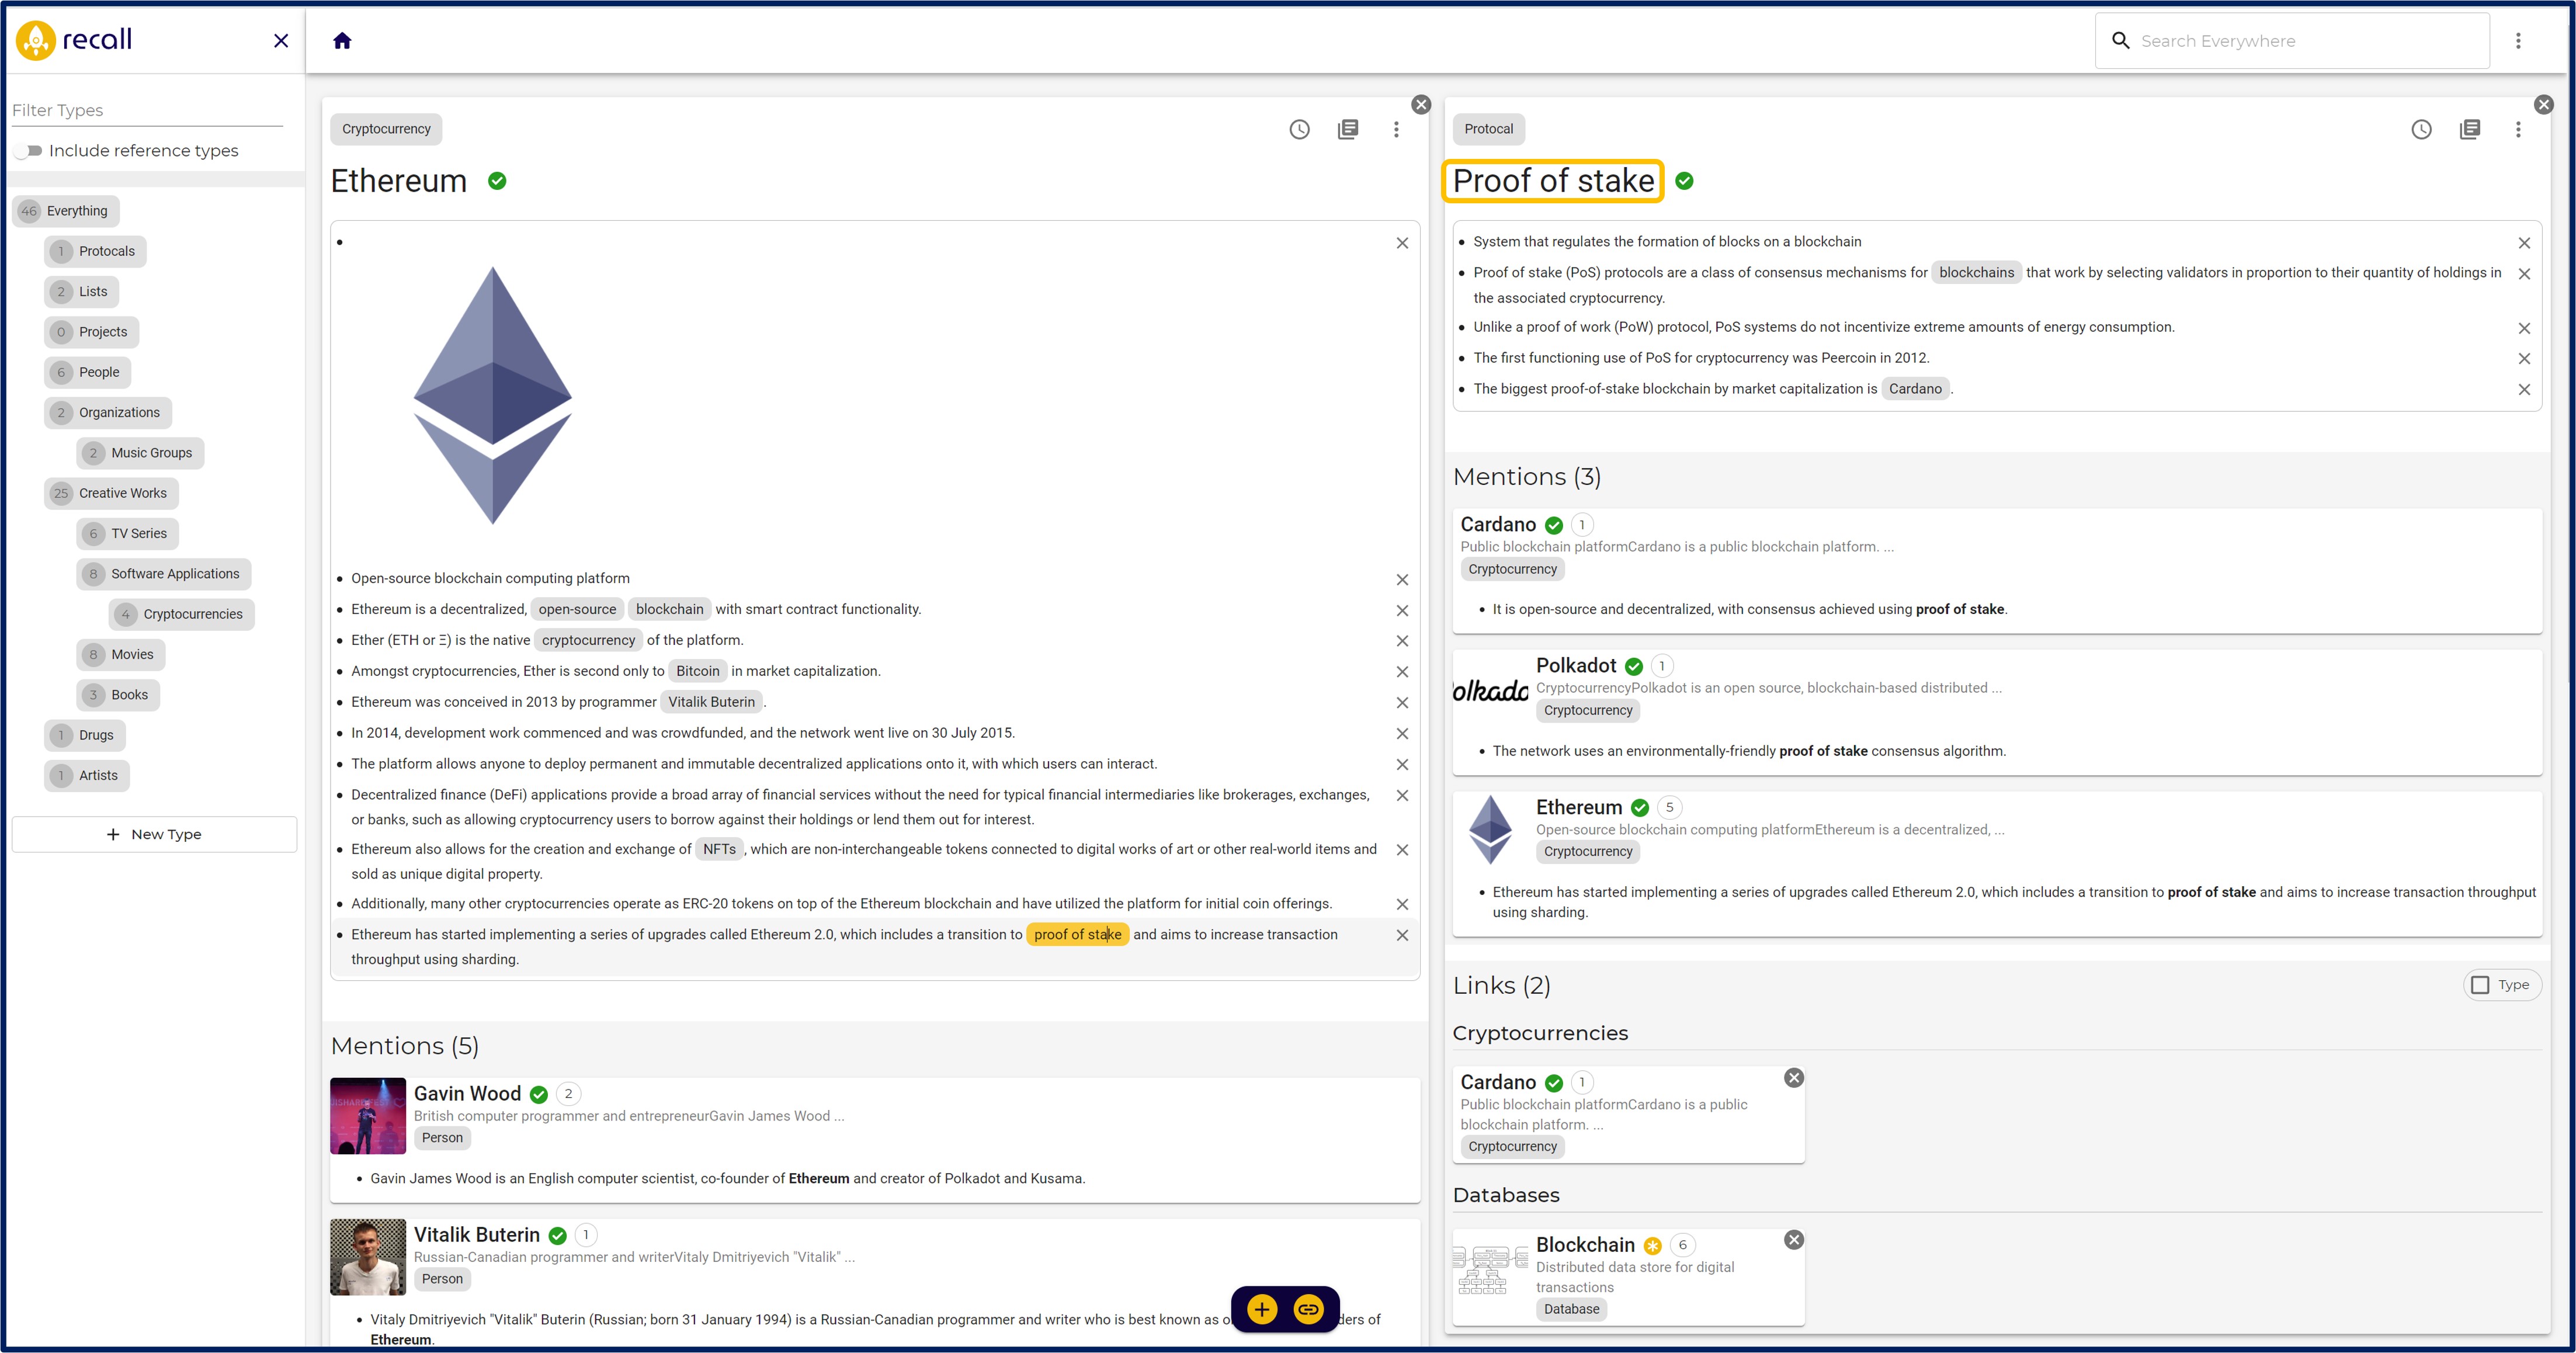This screenshot has width=2576, height=1353.
Task: Click the Protocal type chip
Action: click(x=1488, y=129)
